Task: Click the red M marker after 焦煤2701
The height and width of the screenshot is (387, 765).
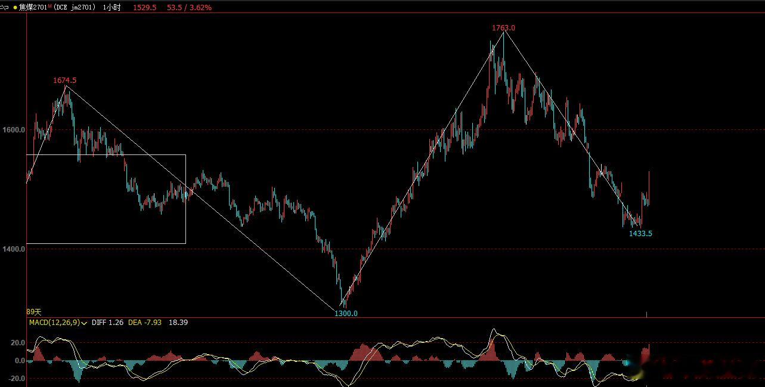Action: click(x=49, y=5)
